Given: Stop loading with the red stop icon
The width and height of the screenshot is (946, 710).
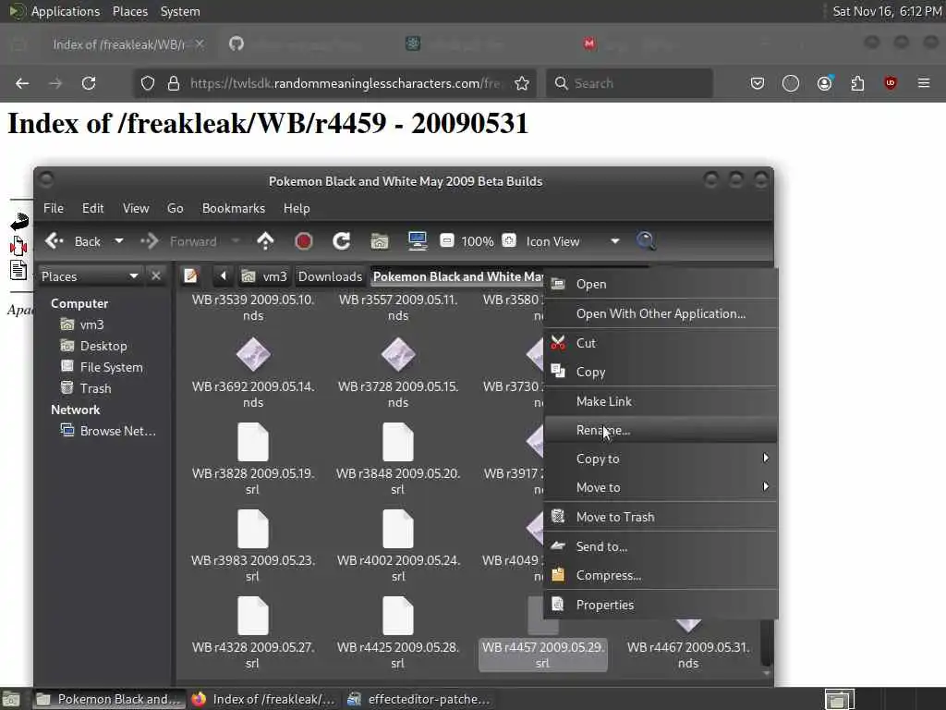Looking at the screenshot, I should coord(303,241).
